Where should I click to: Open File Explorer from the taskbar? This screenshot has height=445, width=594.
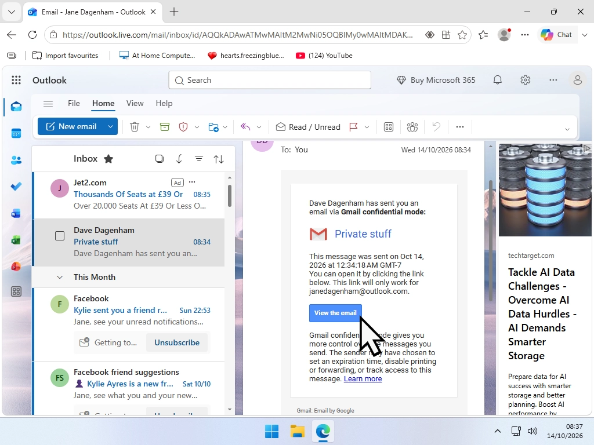coord(298,431)
